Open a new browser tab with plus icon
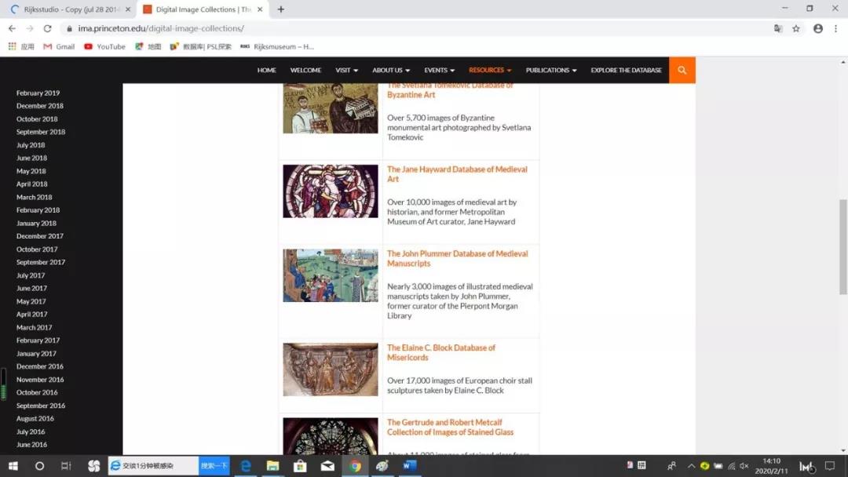 pos(281,9)
